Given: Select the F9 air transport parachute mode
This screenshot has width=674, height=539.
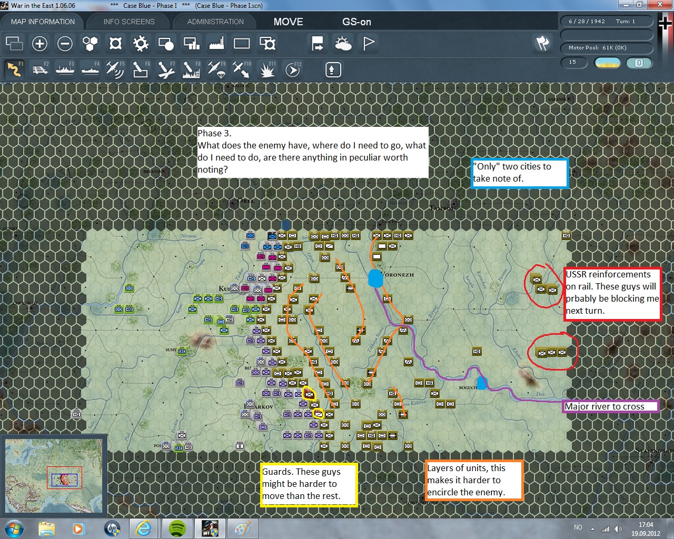Looking at the screenshot, I should pos(216,69).
